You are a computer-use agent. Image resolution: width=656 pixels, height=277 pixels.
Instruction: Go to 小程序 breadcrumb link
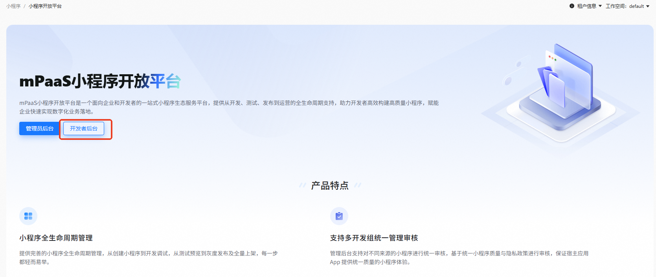13,6
